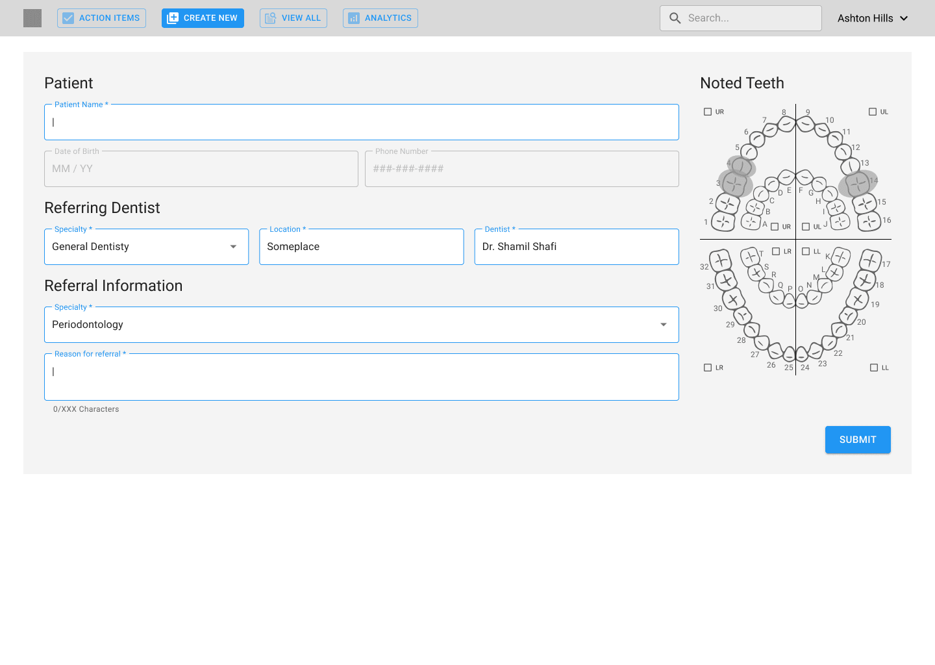Select tooth 17 on chart
Image resolution: width=935 pixels, height=665 pixels.
pyautogui.click(x=870, y=262)
